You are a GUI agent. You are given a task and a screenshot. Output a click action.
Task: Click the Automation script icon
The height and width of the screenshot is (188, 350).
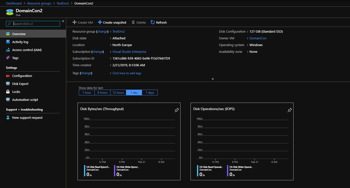[8, 100]
